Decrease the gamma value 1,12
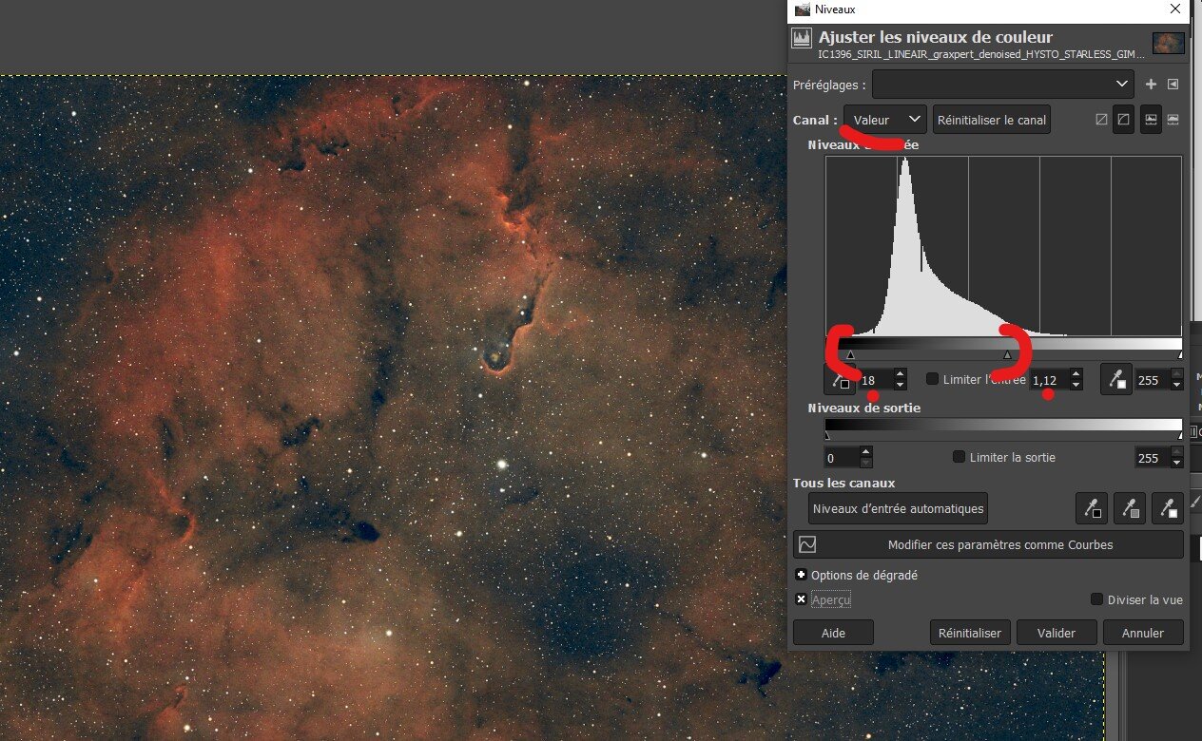This screenshot has height=741, width=1202. [1076, 385]
